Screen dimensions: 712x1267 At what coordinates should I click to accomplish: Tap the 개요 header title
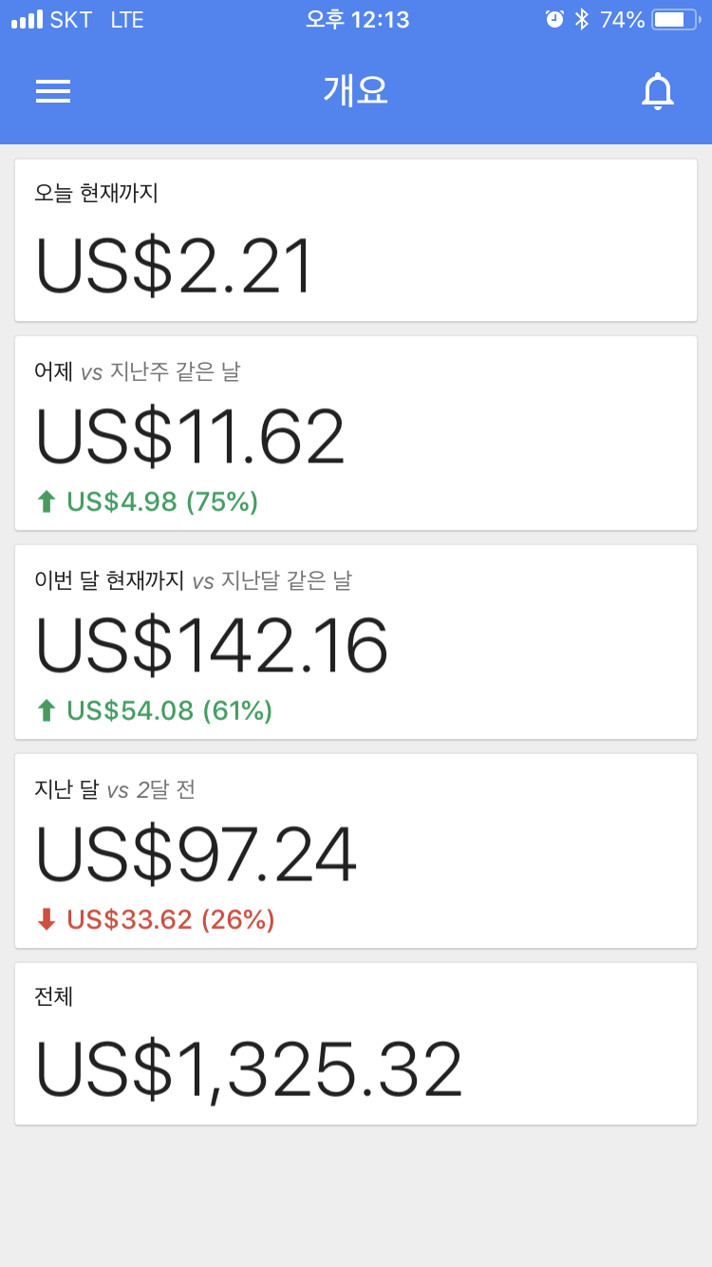click(x=356, y=91)
